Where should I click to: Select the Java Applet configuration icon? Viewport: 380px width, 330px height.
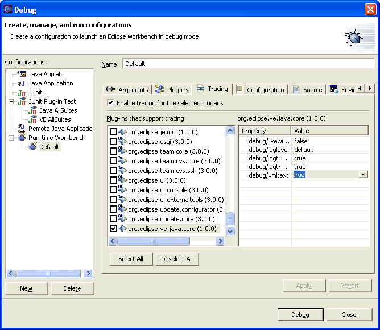click(22, 74)
